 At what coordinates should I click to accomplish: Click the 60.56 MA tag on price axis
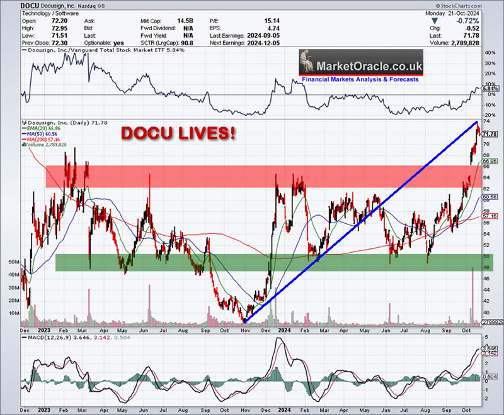pos(490,197)
